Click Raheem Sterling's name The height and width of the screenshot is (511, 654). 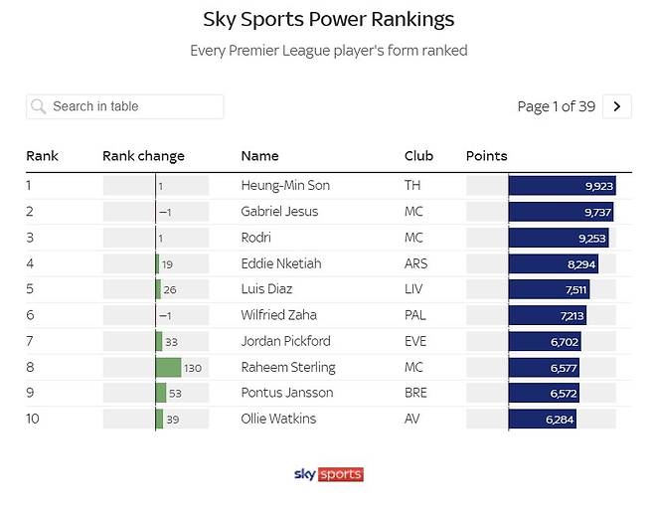[x=288, y=367]
